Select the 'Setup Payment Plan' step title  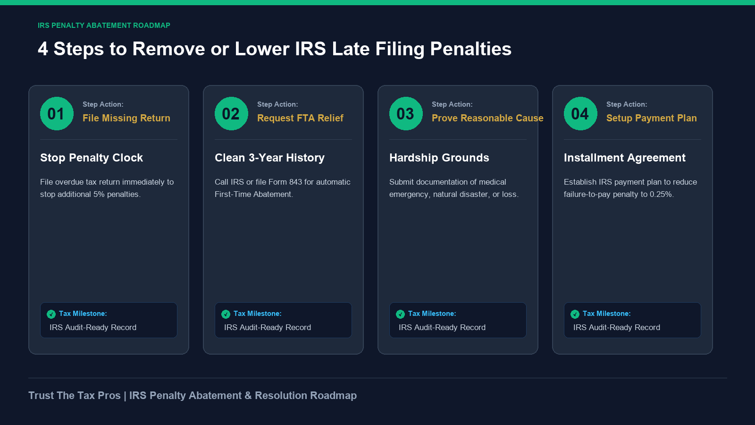(651, 118)
